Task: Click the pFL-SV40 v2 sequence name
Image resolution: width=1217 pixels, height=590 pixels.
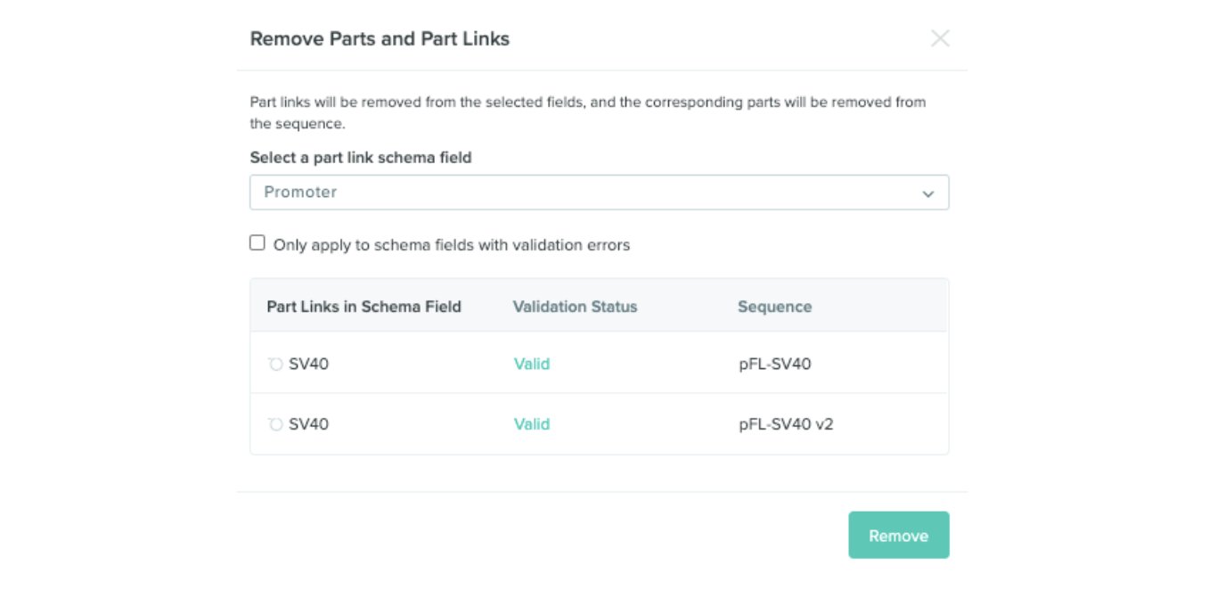Action: pos(786,424)
